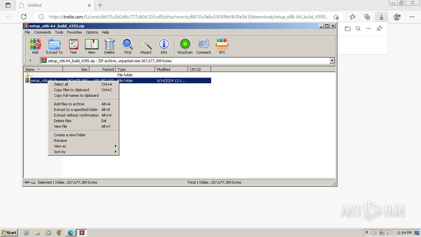Click the SFX toolbar icon

222,46
